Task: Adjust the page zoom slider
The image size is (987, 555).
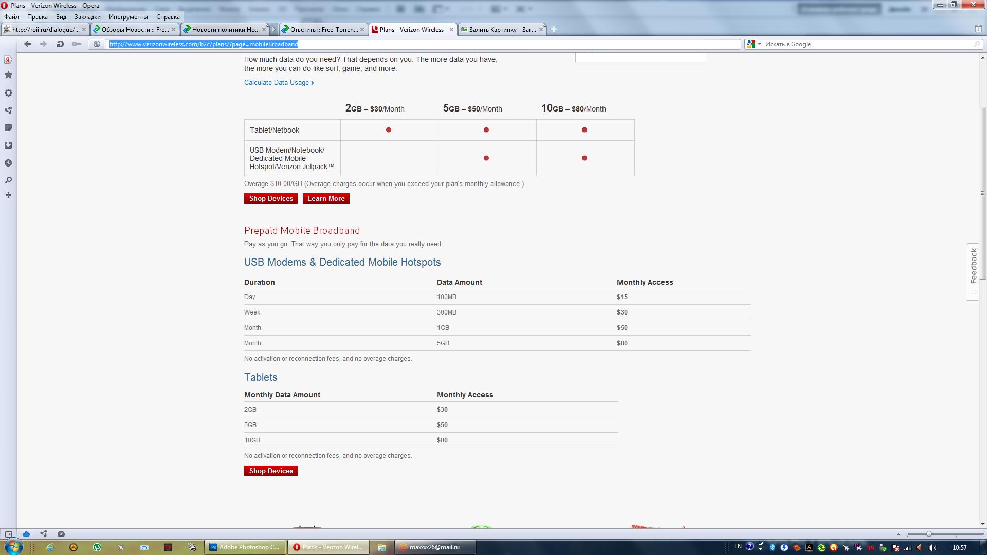Action: (929, 534)
